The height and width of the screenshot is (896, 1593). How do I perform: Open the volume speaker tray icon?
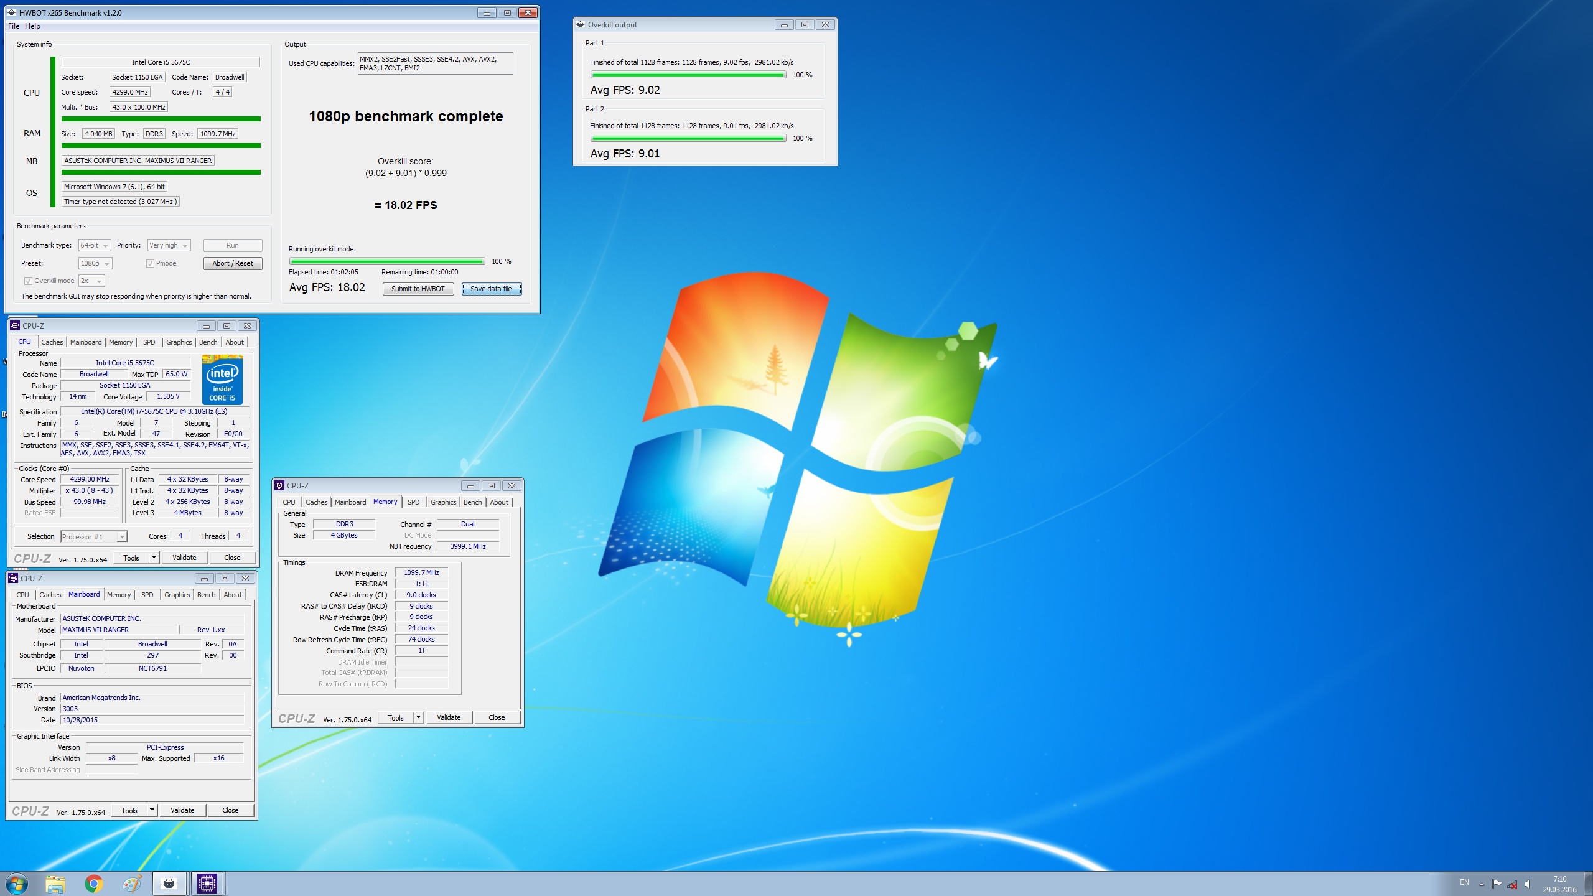pyautogui.click(x=1528, y=884)
